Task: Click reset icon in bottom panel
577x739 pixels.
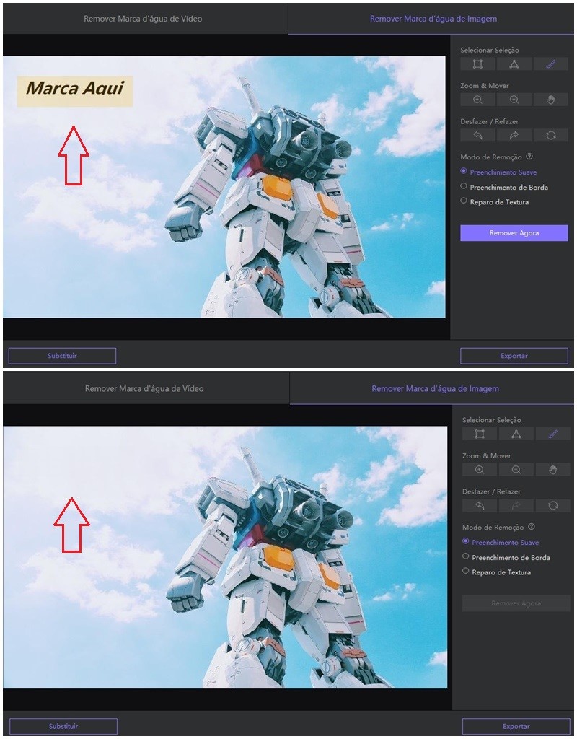Action: coord(553,505)
